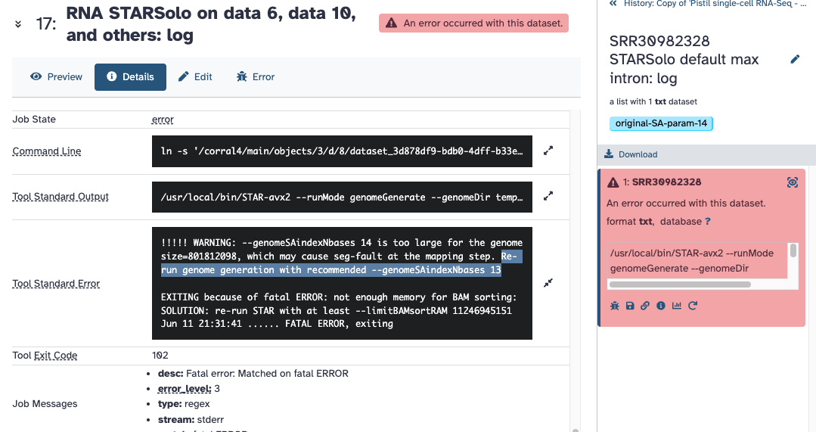Screen dimensions: 816x432
Task: Click the database question mark link
Action: (707, 222)
